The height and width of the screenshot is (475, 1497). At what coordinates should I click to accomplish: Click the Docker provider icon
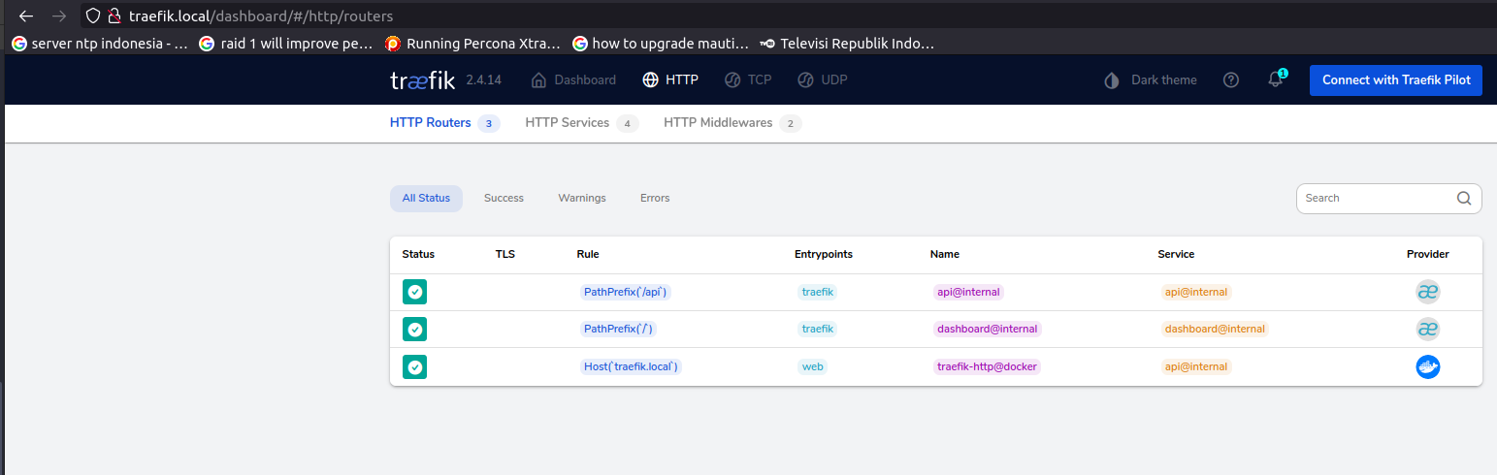1427,367
